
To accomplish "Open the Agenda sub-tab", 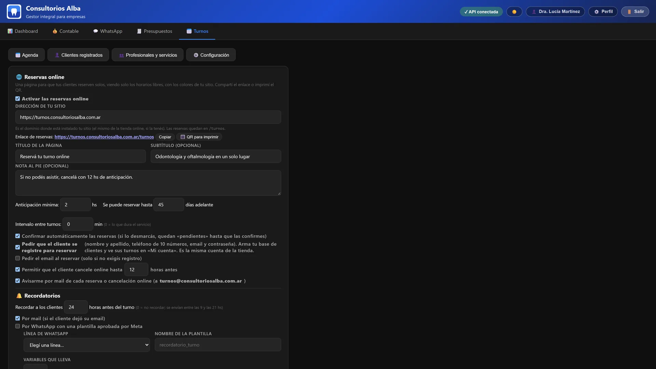I will [27, 55].
